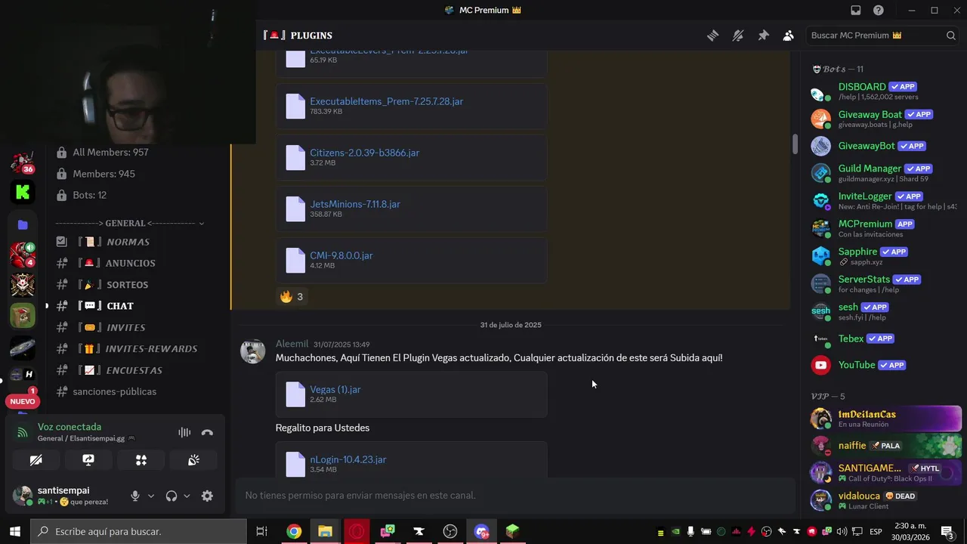967x544 pixels.
Task: Open the Activities launcher button
Action: click(x=141, y=459)
